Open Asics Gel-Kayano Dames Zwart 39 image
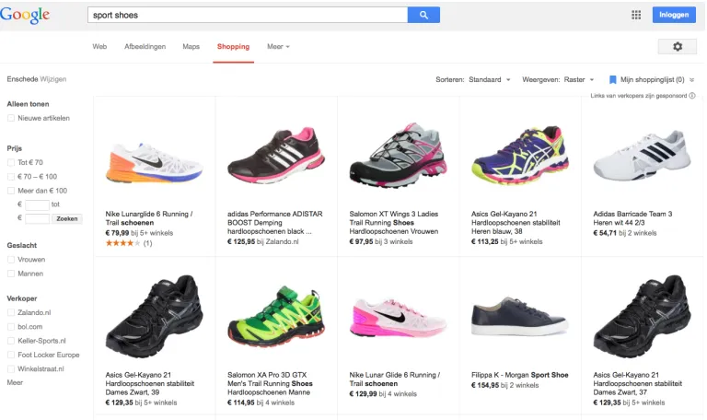 coord(154,316)
